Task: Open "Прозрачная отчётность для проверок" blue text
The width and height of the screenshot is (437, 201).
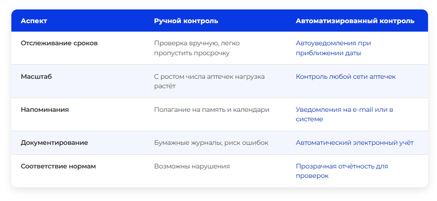Action: click(x=342, y=171)
